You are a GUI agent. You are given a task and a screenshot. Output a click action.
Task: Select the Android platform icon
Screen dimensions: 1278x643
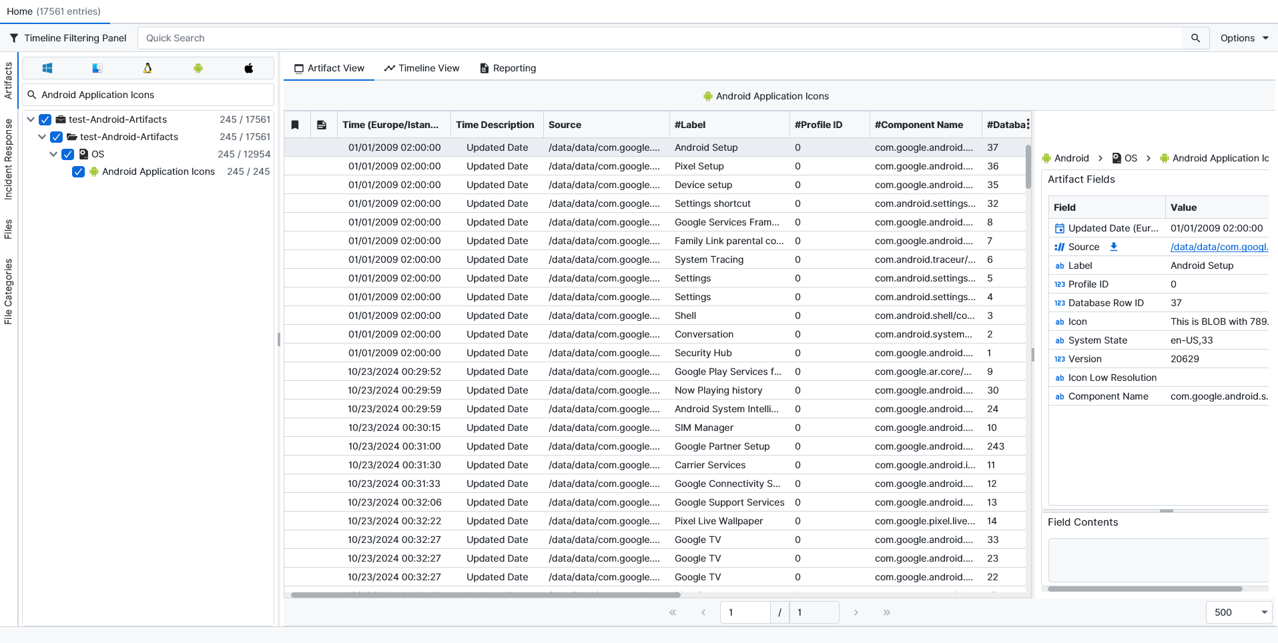[x=198, y=68]
